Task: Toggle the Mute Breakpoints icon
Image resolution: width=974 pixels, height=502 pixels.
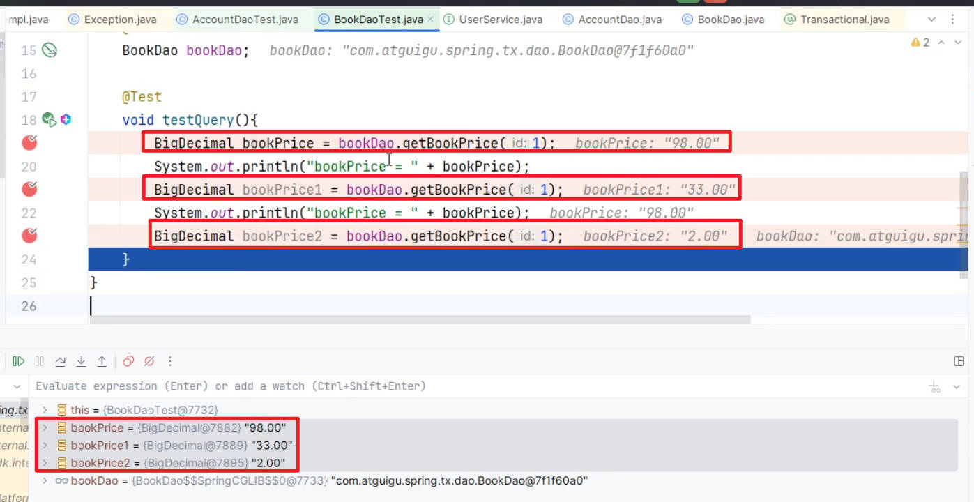Action: pyautogui.click(x=149, y=361)
